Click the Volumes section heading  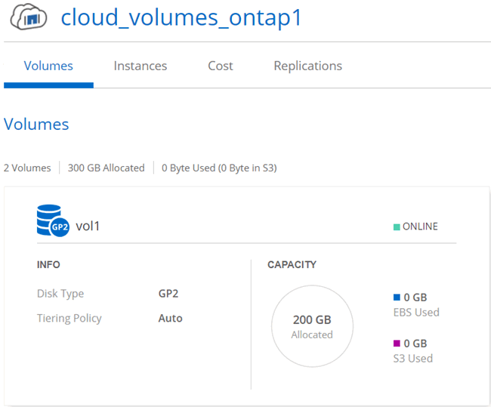(36, 125)
